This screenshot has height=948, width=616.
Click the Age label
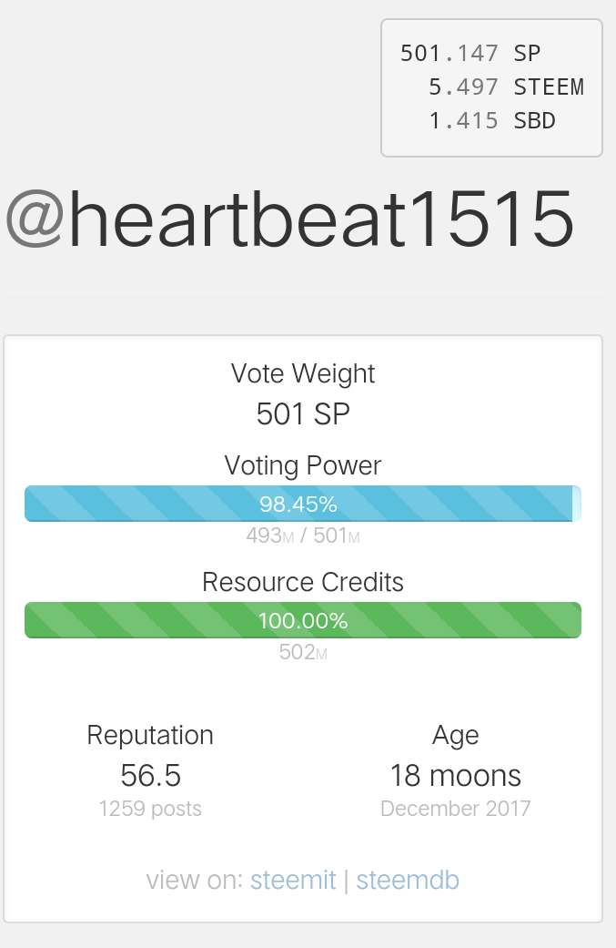[x=456, y=735]
